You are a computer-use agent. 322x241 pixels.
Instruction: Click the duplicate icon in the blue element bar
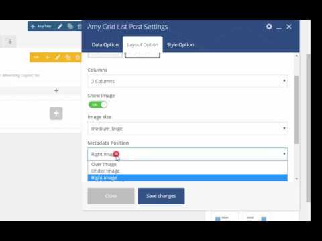(70, 27)
